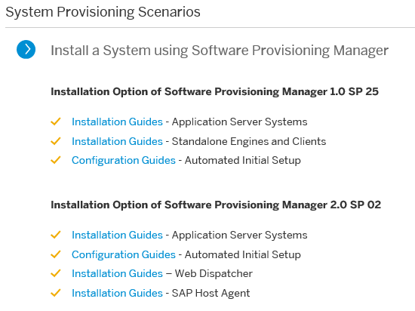Open Installation Guides for Application Server Systems under 2.0 SP 02
The width and height of the screenshot is (415, 311).
pos(117,235)
